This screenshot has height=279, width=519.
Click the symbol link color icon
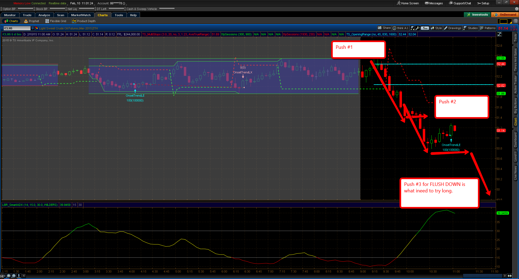[37, 28]
